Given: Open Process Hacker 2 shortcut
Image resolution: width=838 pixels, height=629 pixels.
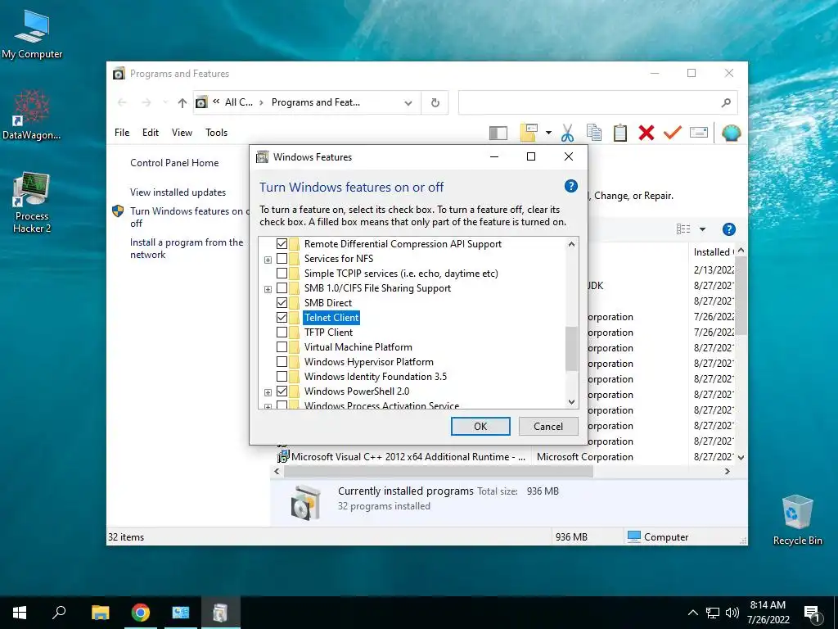Looking at the screenshot, I should [32, 203].
